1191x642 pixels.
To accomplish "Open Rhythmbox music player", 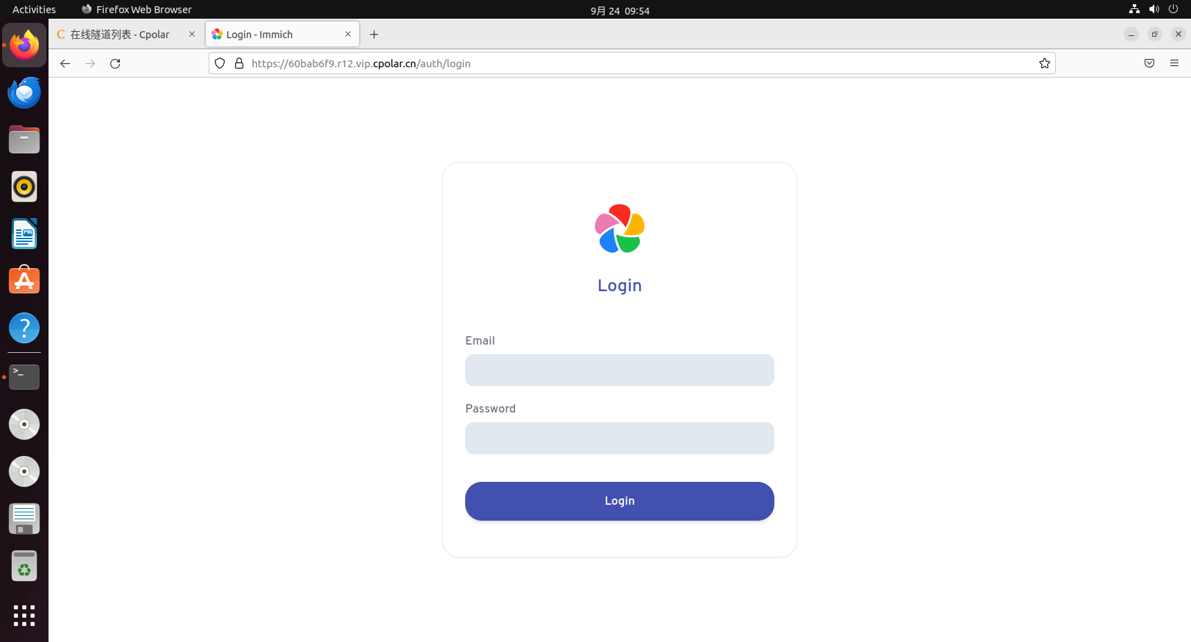I will (24, 186).
